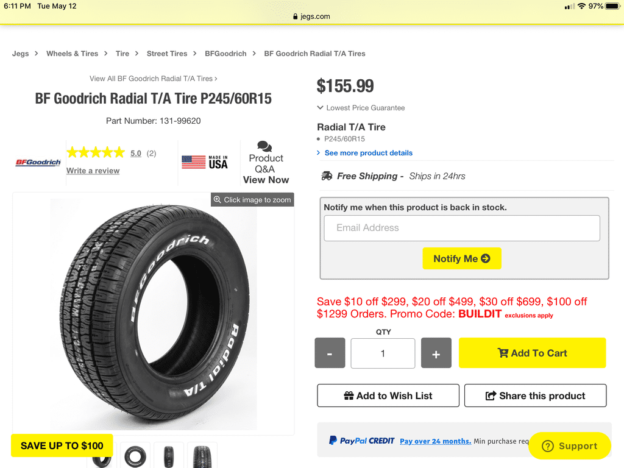624x468 pixels.
Task: Increase quantity with plus button
Action: click(436, 353)
